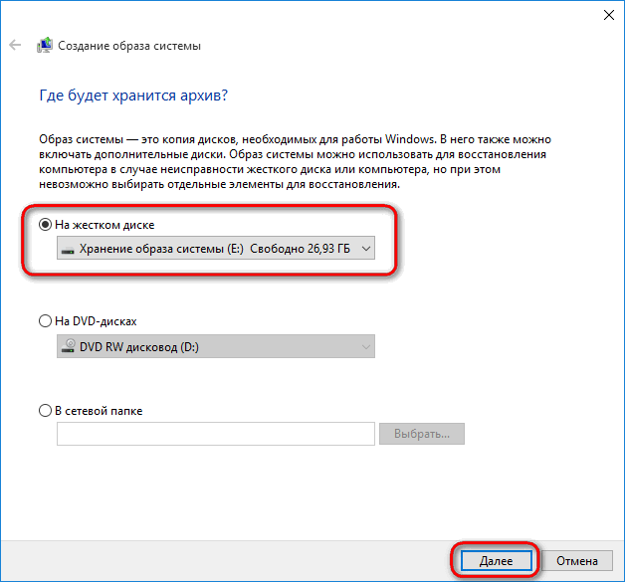Click the system image wizard icon
Screen dimensions: 625x582
click(x=45, y=45)
